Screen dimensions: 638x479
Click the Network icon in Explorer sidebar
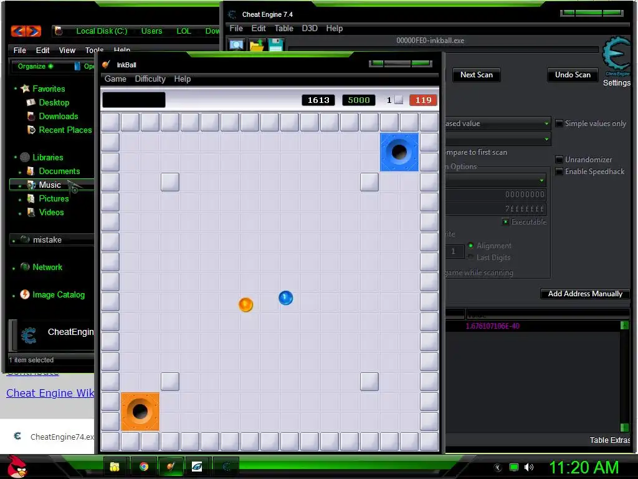point(25,267)
